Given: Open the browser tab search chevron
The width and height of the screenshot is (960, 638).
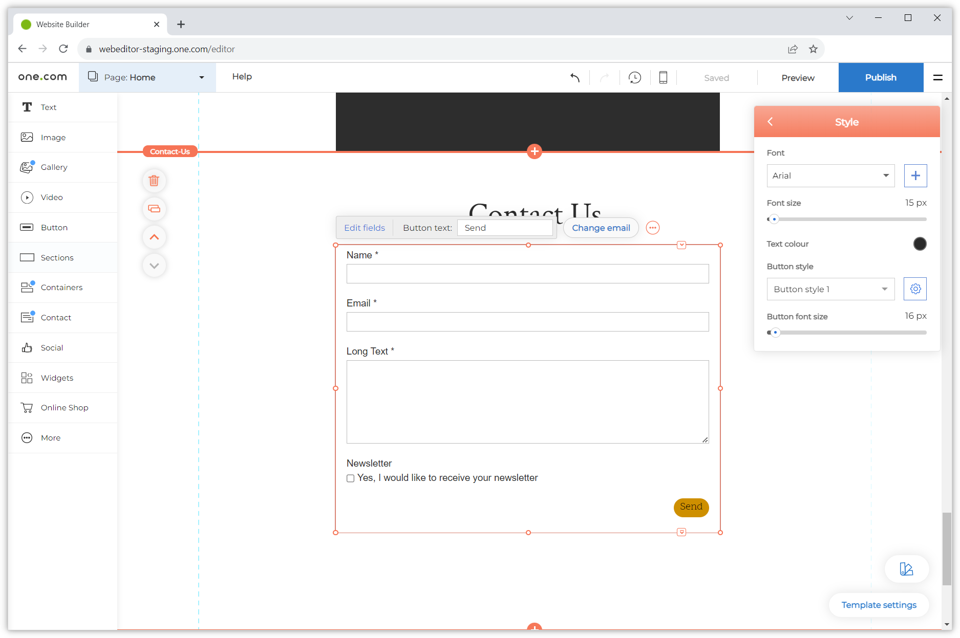Looking at the screenshot, I should point(849,18).
